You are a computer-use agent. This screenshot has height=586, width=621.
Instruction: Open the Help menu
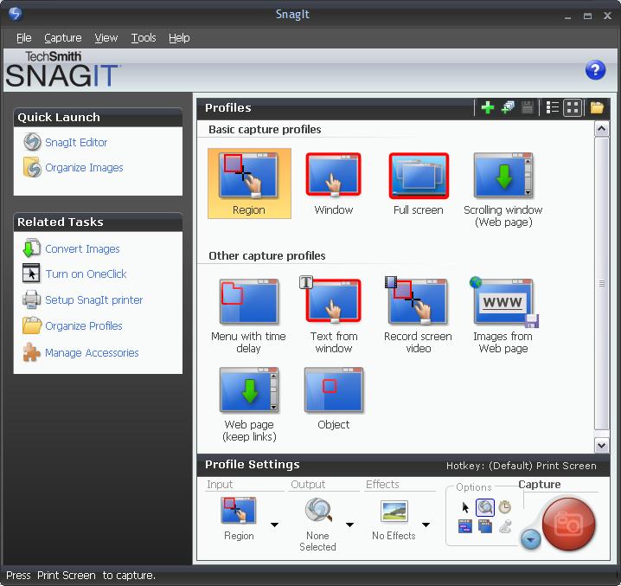click(179, 38)
